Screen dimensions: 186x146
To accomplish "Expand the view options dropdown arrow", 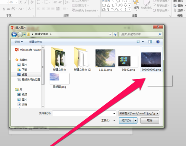I will click(143, 42).
